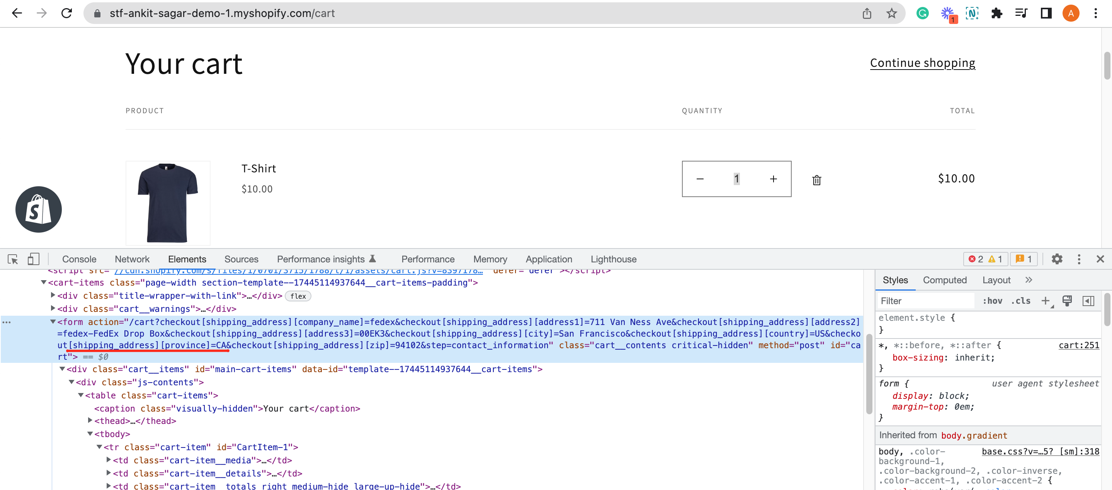Open Performance insights tab

[x=326, y=259]
